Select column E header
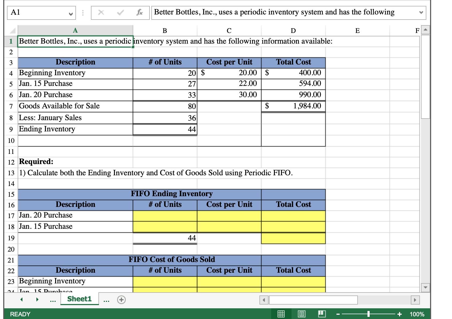This screenshot has height=319, width=452. click(x=358, y=31)
